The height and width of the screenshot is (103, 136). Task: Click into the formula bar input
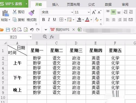[97, 37]
